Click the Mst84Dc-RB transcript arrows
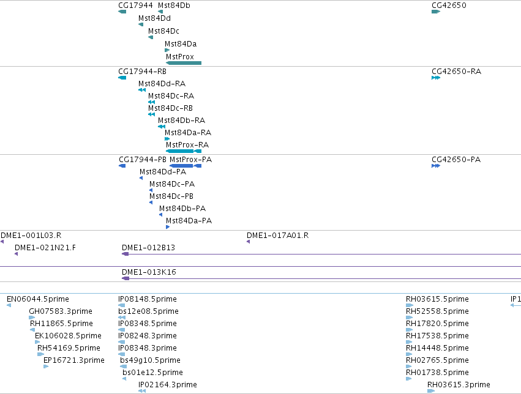Screen dimensions: 521x394 click(x=151, y=114)
